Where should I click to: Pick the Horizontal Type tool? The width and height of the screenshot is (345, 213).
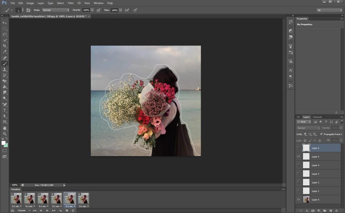click(x=5, y=110)
